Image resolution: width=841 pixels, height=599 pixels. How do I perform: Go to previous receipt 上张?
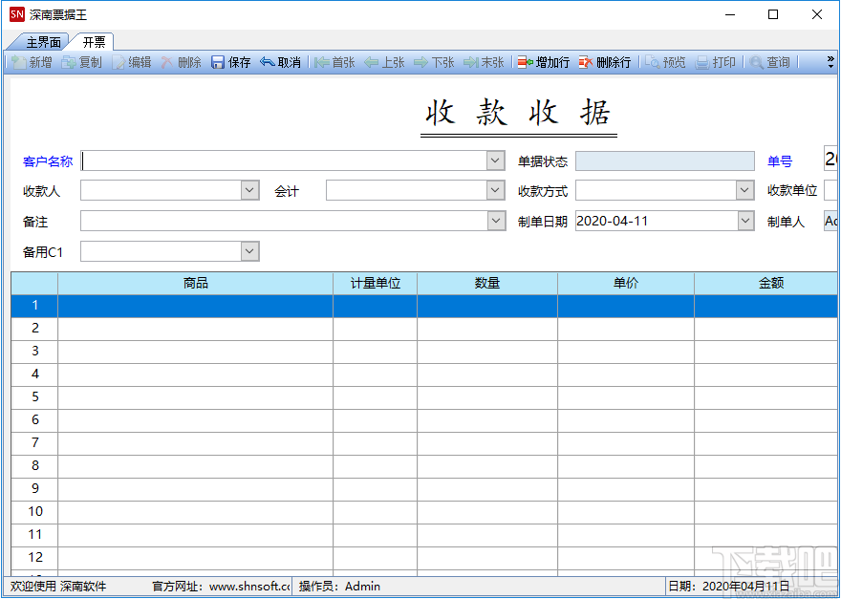(x=384, y=62)
